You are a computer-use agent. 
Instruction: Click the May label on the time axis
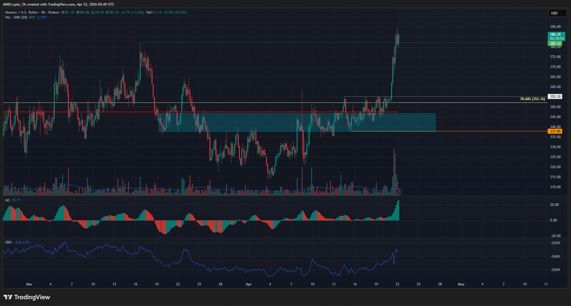tap(461, 284)
